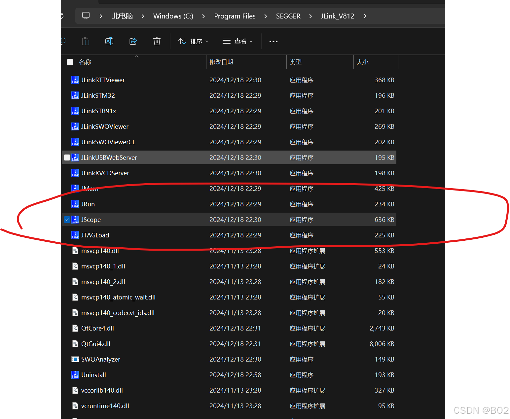Image resolution: width=510 pixels, height=419 pixels.
Task: Click the JLinkSWOViewerCL application icon
Action: (75, 142)
